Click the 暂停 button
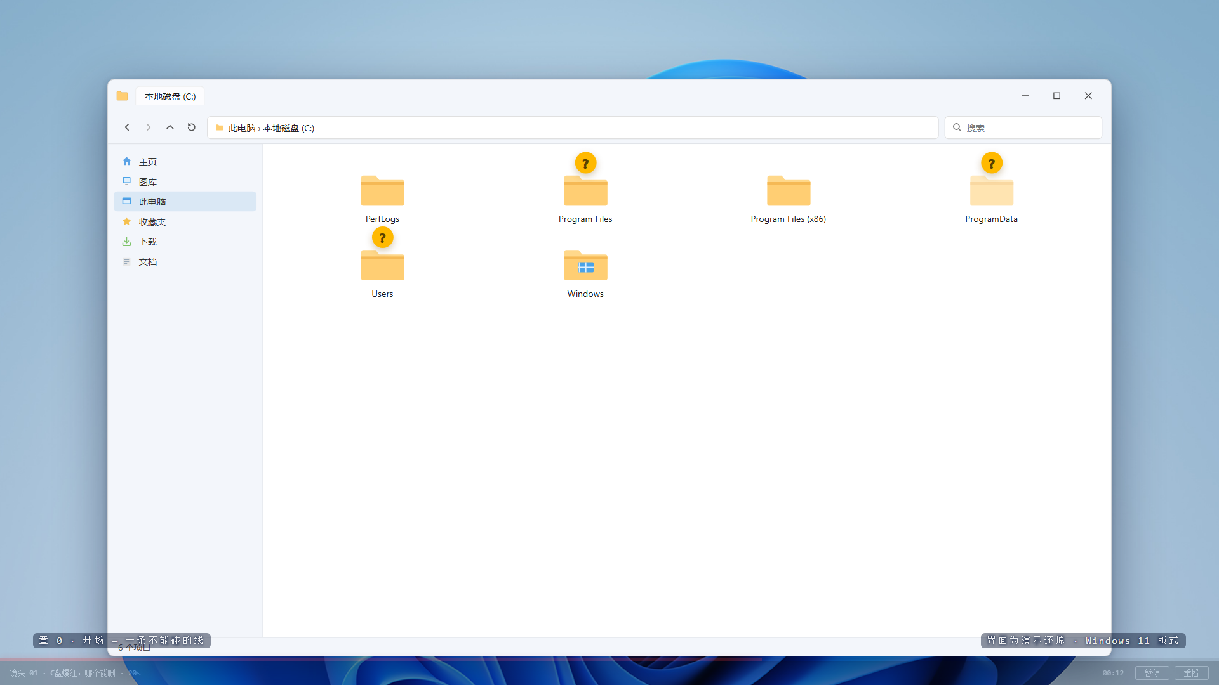Screen dimensions: 1219x685 click(1152, 673)
